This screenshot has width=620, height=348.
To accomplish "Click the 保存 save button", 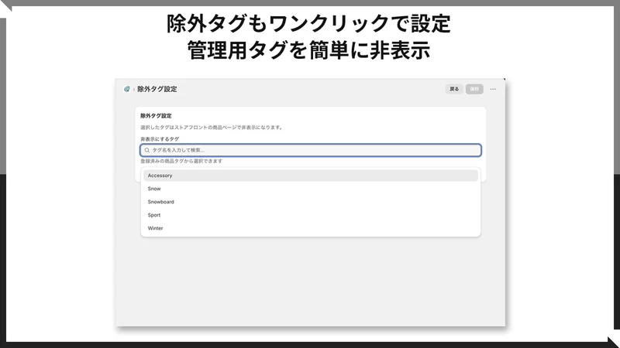I will pyautogui.click(x=474, y=89).
